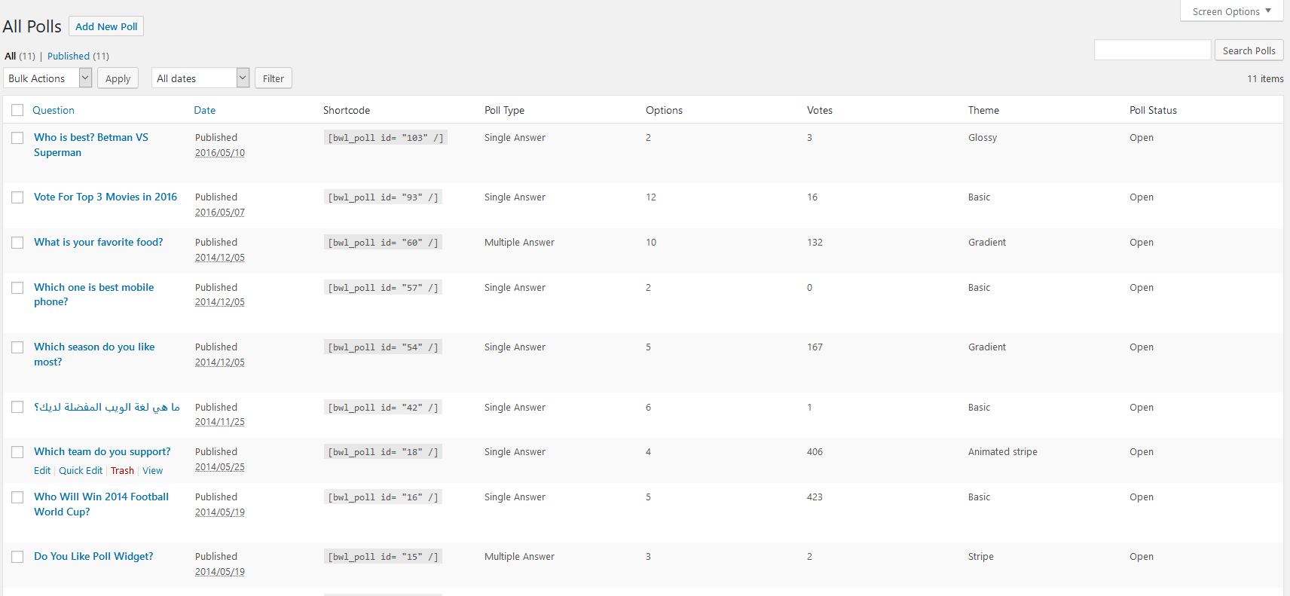Viewport: 1290px width, 596px height.
Task: Tick the 'Do You Like Poll Widget?' checkbox
Action: pyautogui.click(x=17, y=557)
